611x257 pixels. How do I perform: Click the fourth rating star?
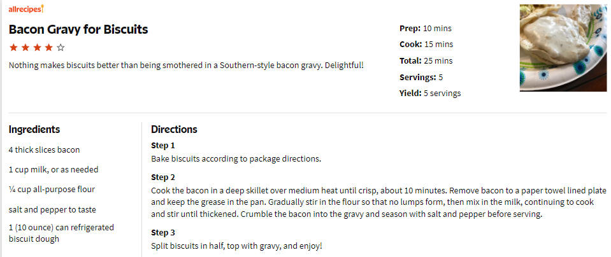tap(48, 48)
